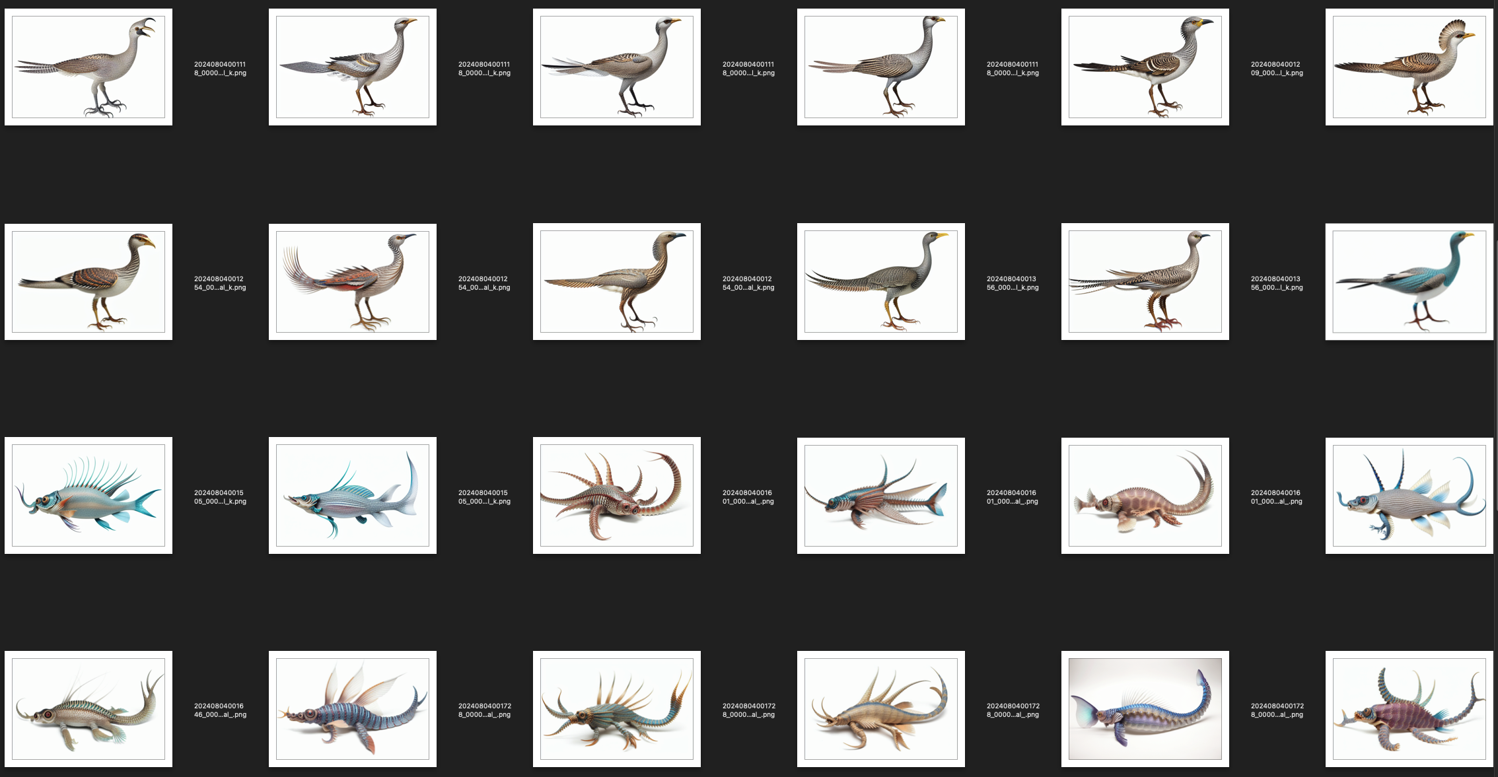Screen dimensions: 1498x777
Task: Click the filename starting 202408040016 46_000
Action: (x=220, y=710)
